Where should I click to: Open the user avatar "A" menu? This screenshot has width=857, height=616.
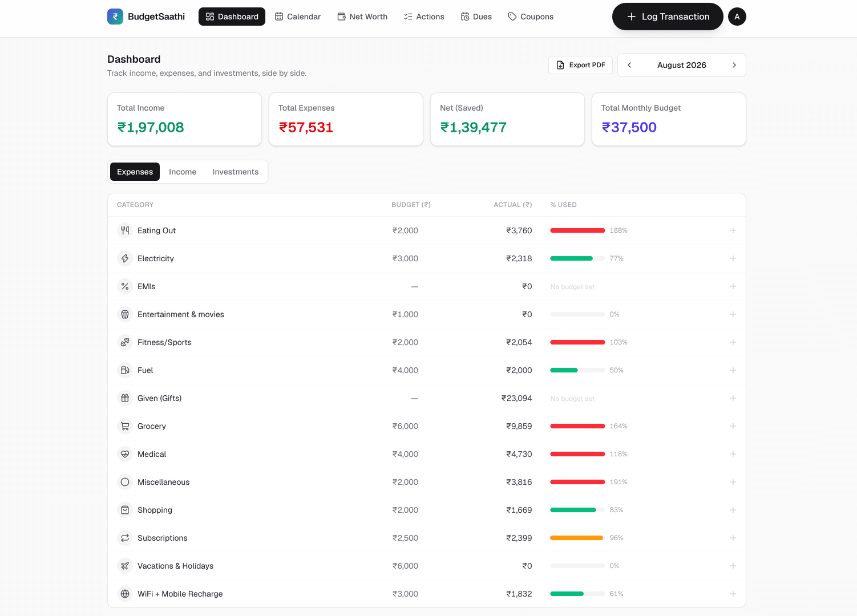pos(737,17)
